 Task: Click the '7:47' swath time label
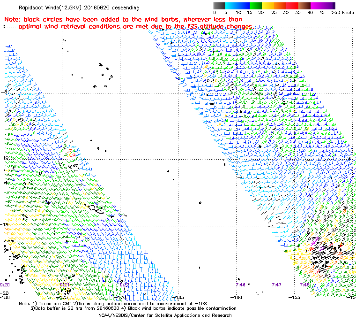[x=276, y=285]
